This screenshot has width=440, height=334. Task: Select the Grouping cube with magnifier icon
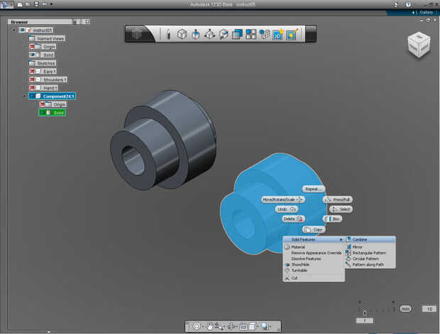coord(224,34)
